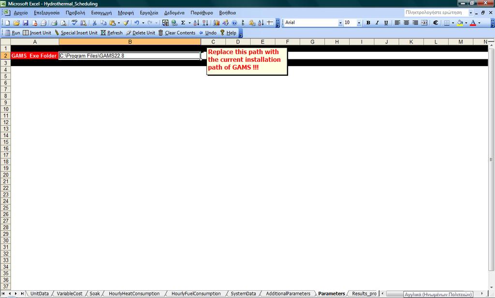Screen dimensions: 495x298
Task: Open the font name dropdown
Action: pyautogui.click(x=340, y=23)
